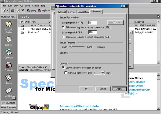Click Reply to All in the toolbar
The height and width of the screenshot is (114, 161).
(x=44, y=11)
